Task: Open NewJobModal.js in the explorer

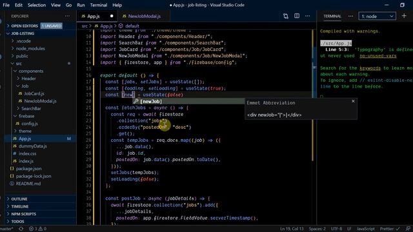Action: (40, 101)
